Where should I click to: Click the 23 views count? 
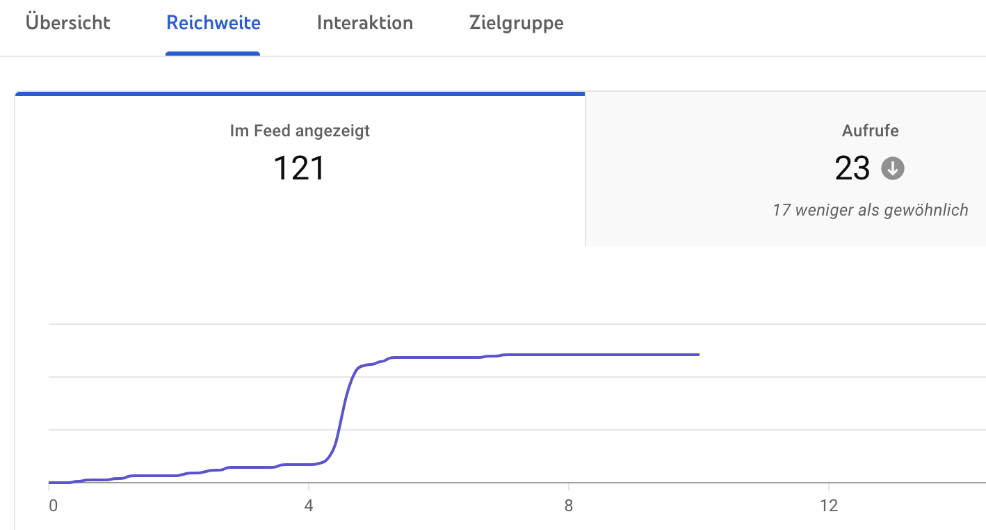click(852, 168)
